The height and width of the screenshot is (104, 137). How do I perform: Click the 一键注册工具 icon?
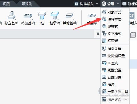click(104, 91)
